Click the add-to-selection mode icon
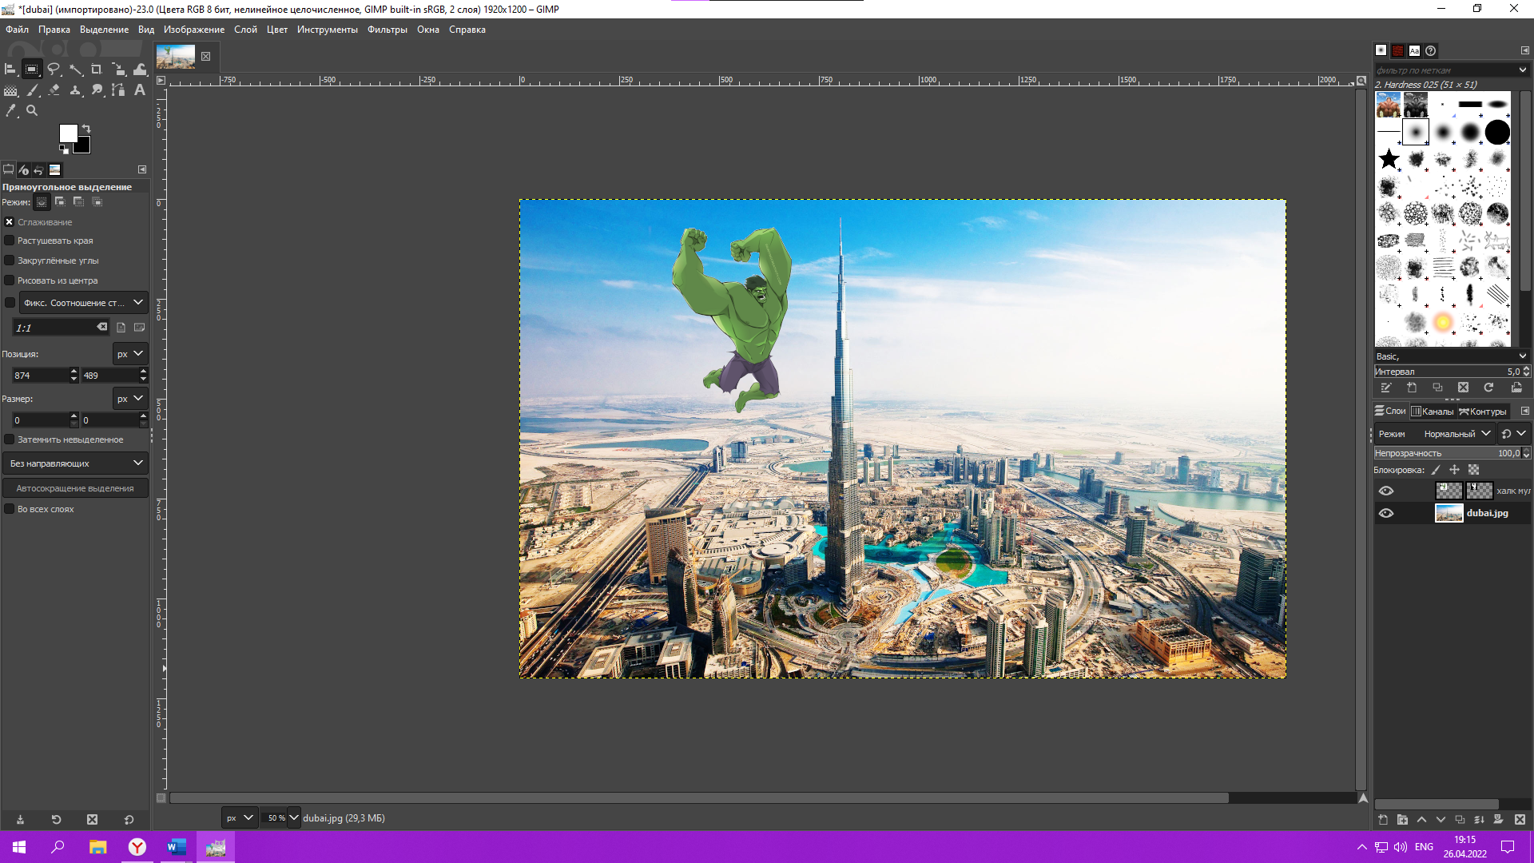Viewport: 1534px width, 863px height. [60, 202]
